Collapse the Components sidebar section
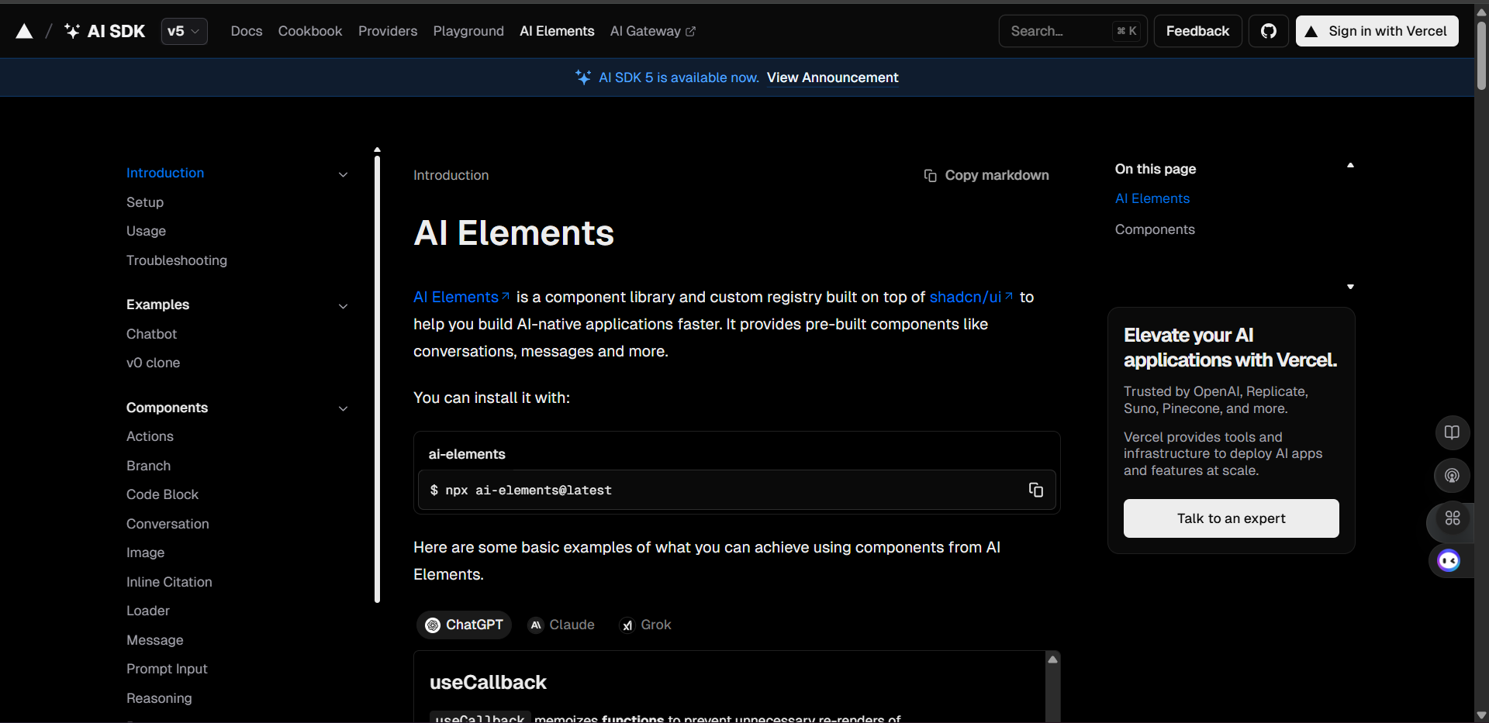Image resolution: width=1489 pixels, height=723 pixels. (x=343, y=408)
